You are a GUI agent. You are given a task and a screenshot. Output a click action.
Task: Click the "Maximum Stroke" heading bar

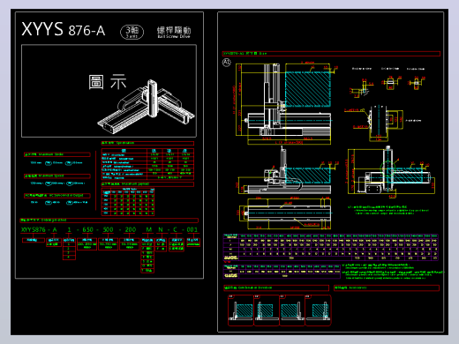(x=57, y=154)
